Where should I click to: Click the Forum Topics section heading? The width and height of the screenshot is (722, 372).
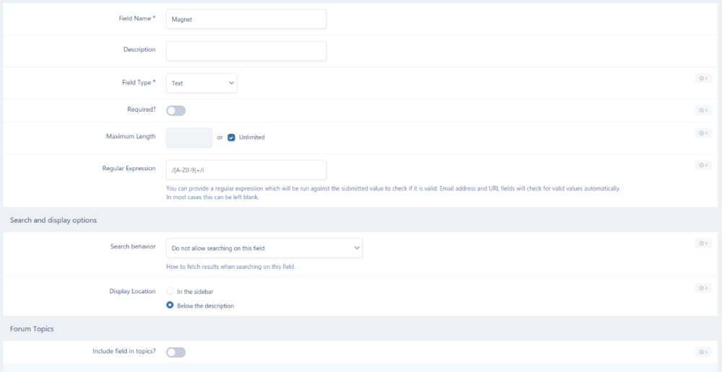coord(32,329)
